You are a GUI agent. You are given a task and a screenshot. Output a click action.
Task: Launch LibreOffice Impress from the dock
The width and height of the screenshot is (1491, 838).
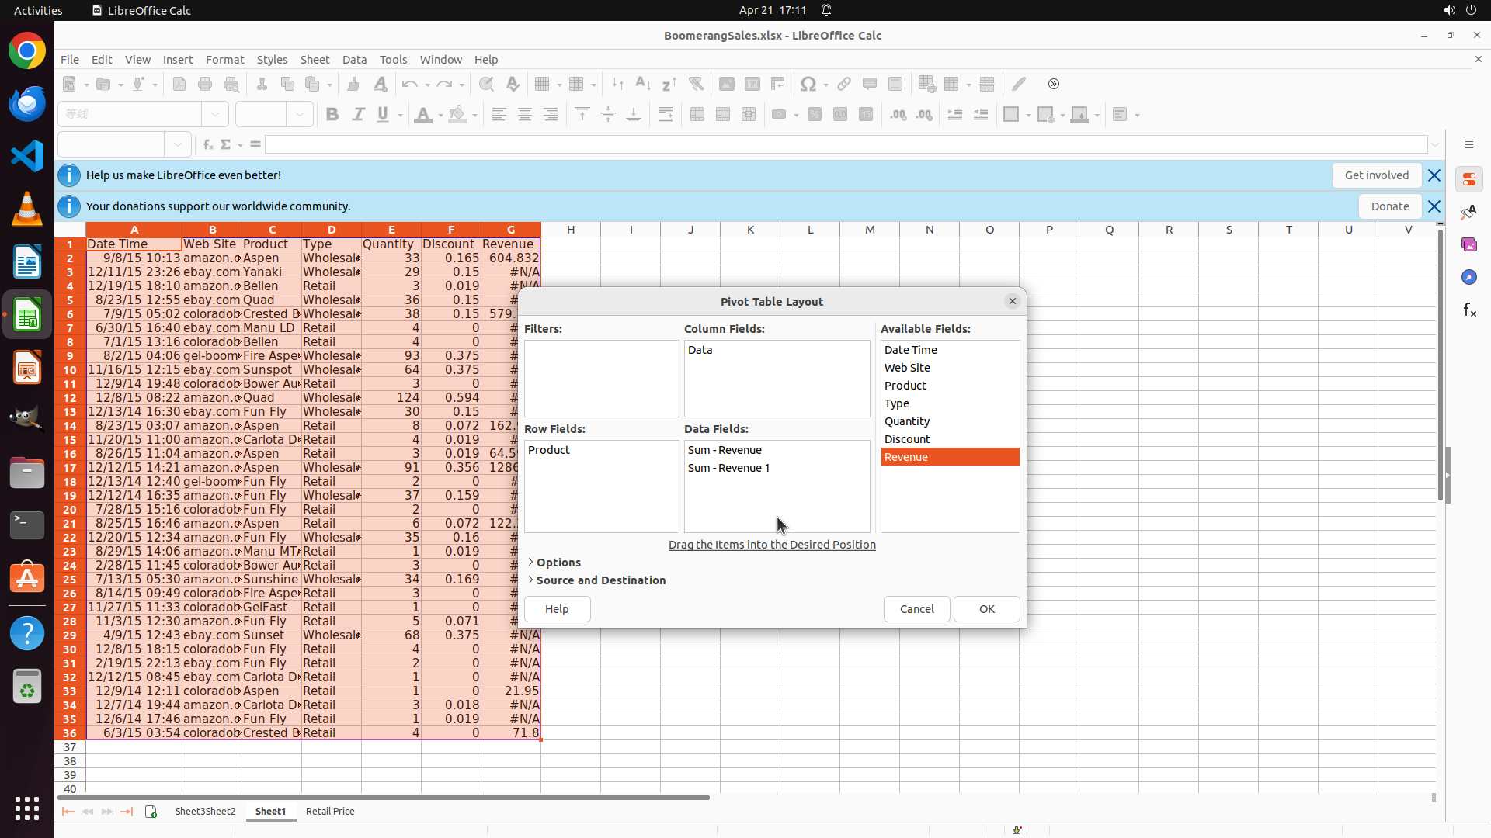[27, 368]
